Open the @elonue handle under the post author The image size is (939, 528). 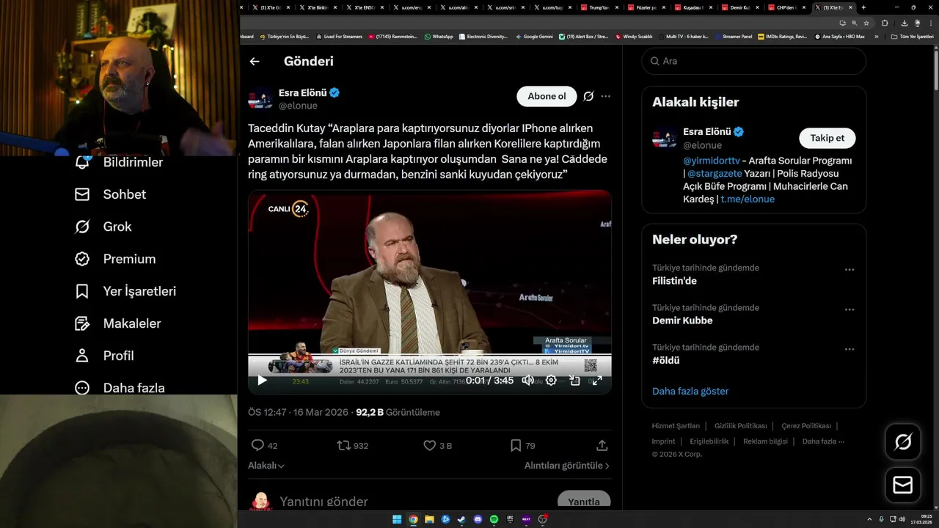coord(298,106)
